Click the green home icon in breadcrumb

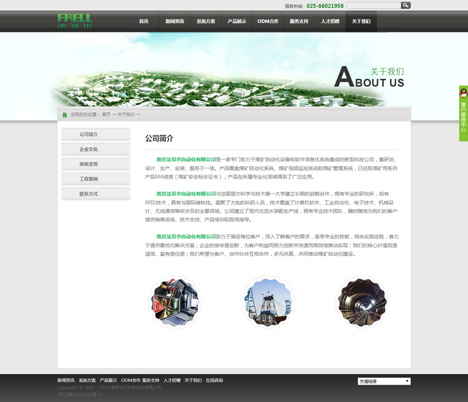64,115
